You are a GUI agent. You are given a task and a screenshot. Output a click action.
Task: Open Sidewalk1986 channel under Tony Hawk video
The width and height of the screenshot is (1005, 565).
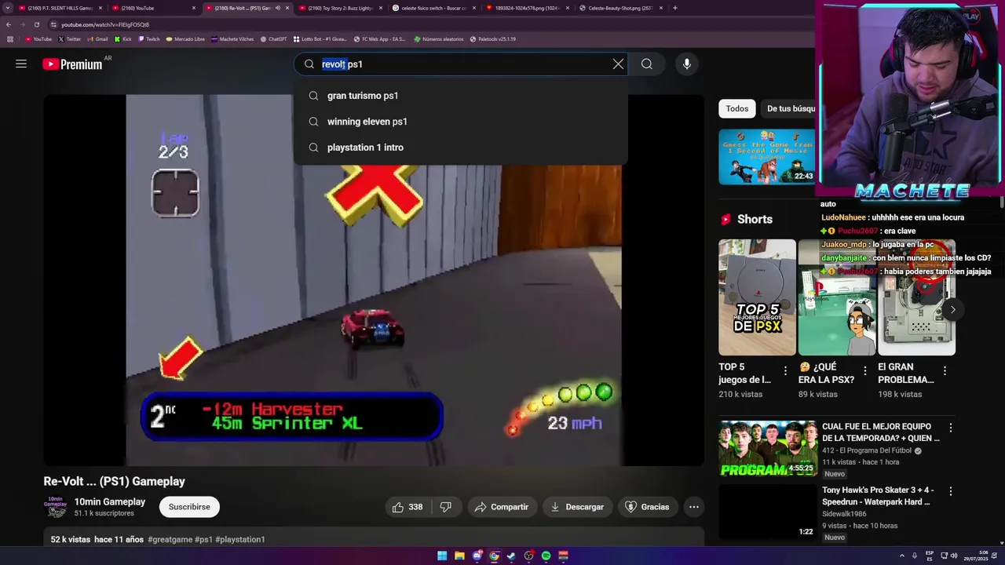pyautogui.click(x=844, y=513)
